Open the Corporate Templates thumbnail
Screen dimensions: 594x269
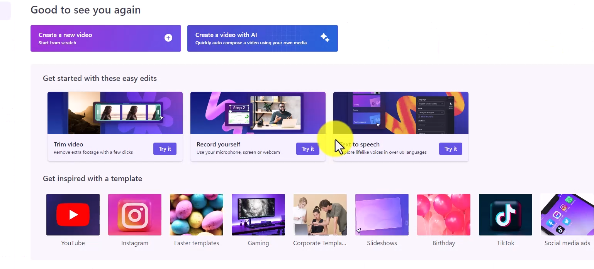[x=320, y=215]
